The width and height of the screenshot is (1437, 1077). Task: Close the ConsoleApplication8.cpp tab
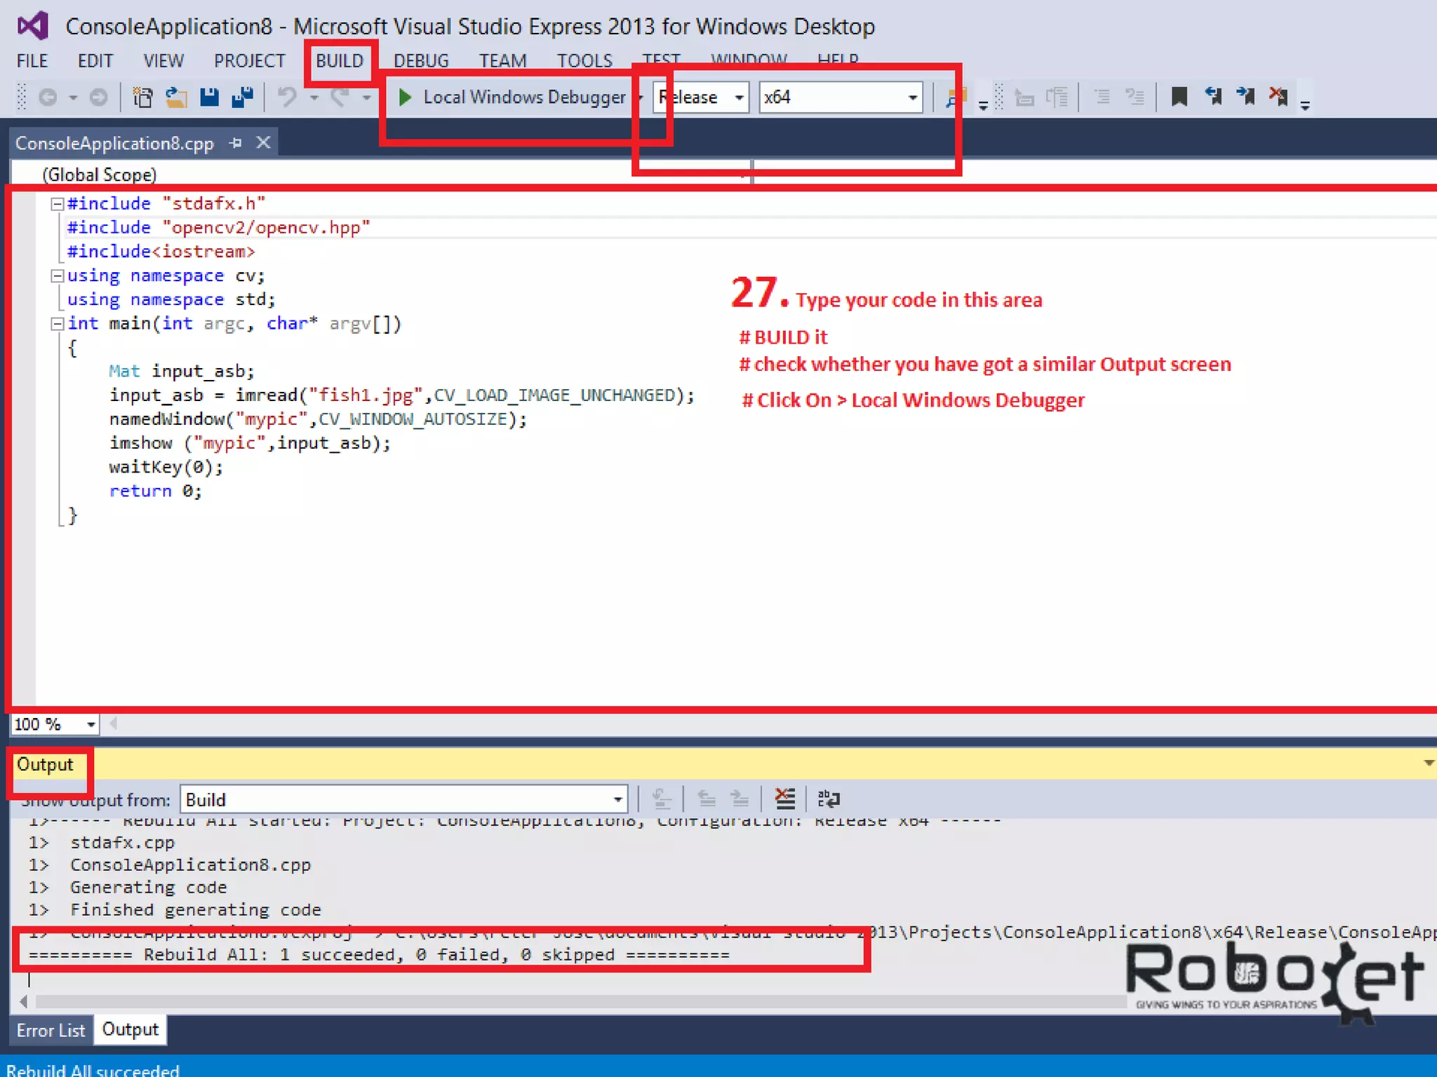click(x=264, y=143)
